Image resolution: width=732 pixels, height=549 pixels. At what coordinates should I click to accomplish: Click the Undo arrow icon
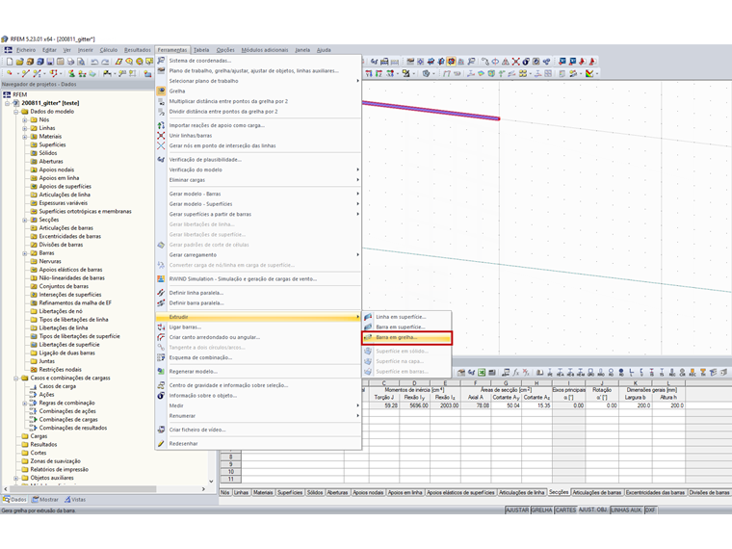pos(94,62)
